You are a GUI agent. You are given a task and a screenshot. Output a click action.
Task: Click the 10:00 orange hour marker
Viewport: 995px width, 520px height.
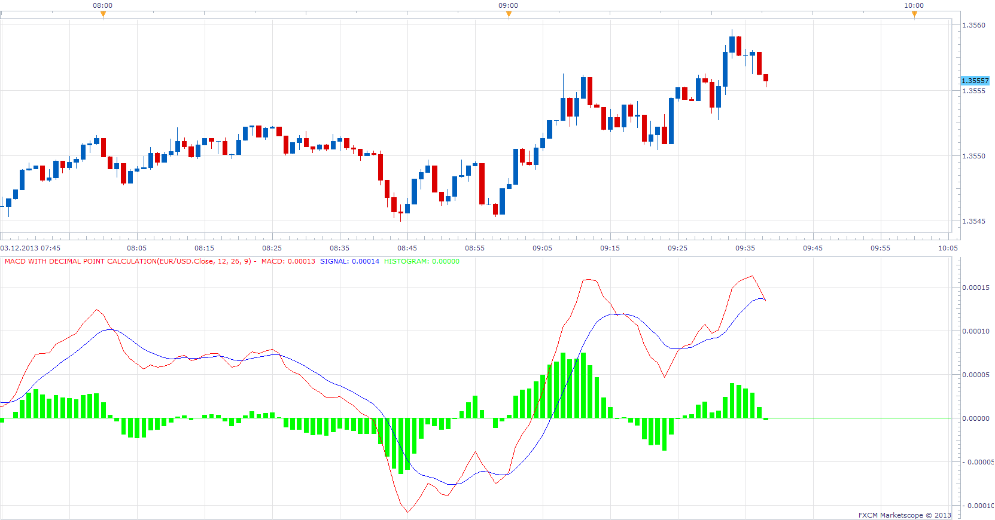(914, 15)
